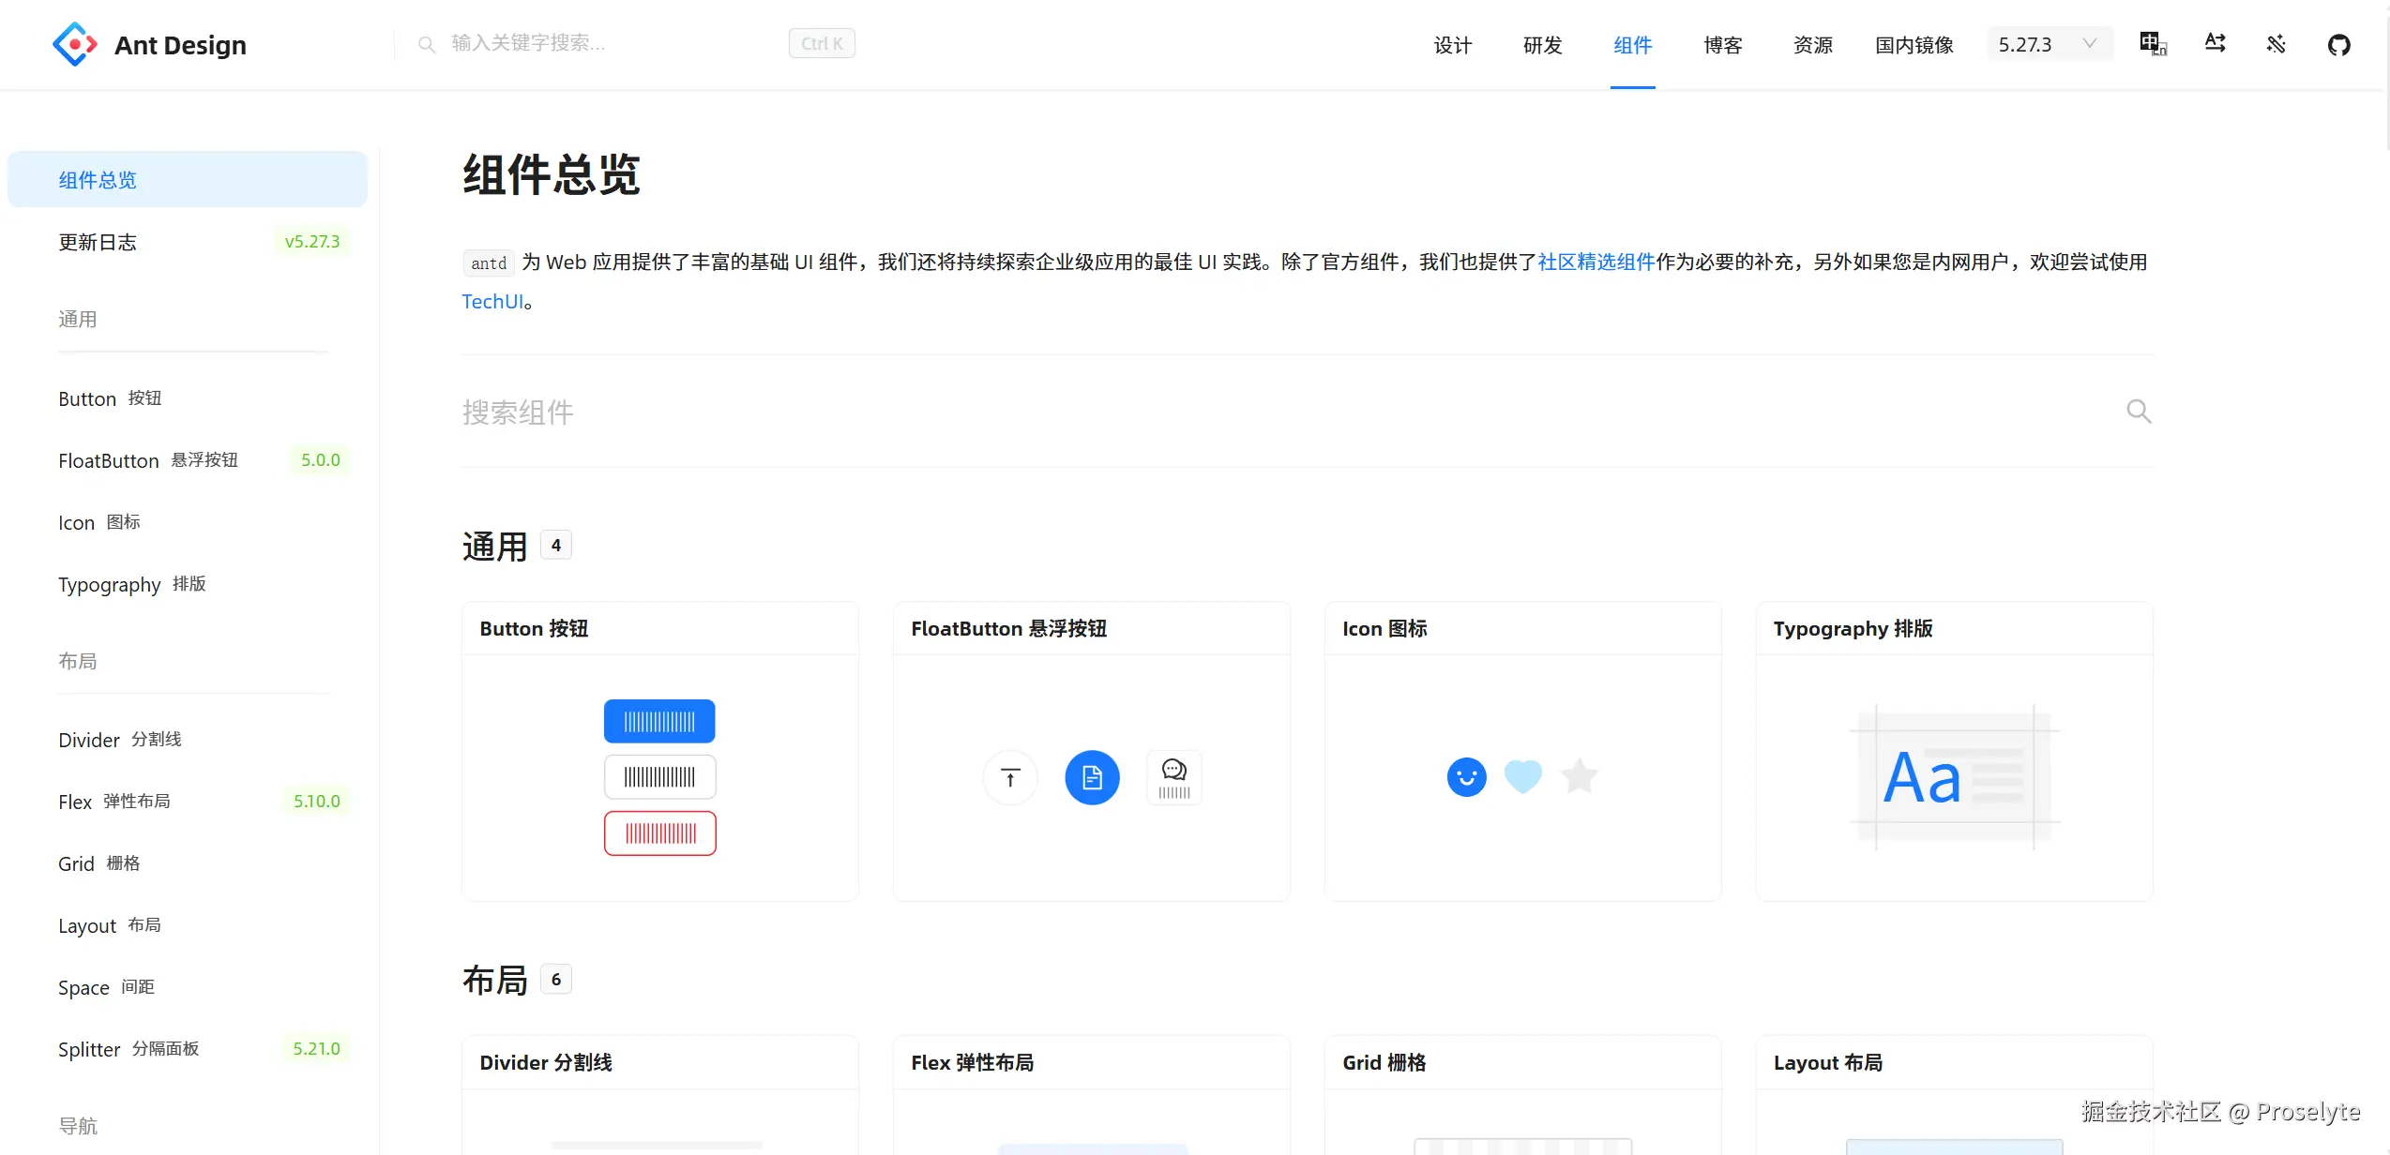The width and height of the screenshot is (2390, 1155).
Task: Open the Button 按钮 component card
Action: pos(660,751)
